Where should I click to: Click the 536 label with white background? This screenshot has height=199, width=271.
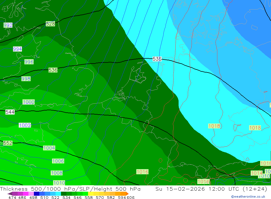click(157, 59)
